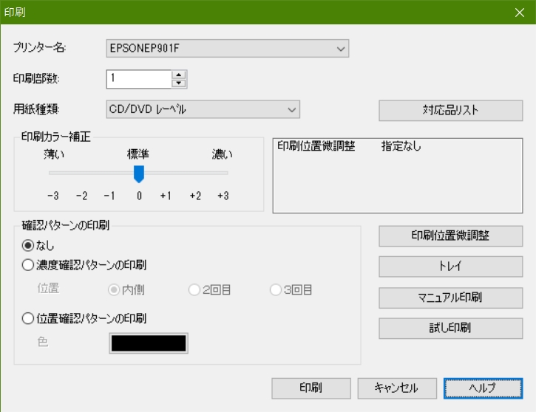Select 濃度確認パターンの印刷 radio option

click(x=28, y=265)
